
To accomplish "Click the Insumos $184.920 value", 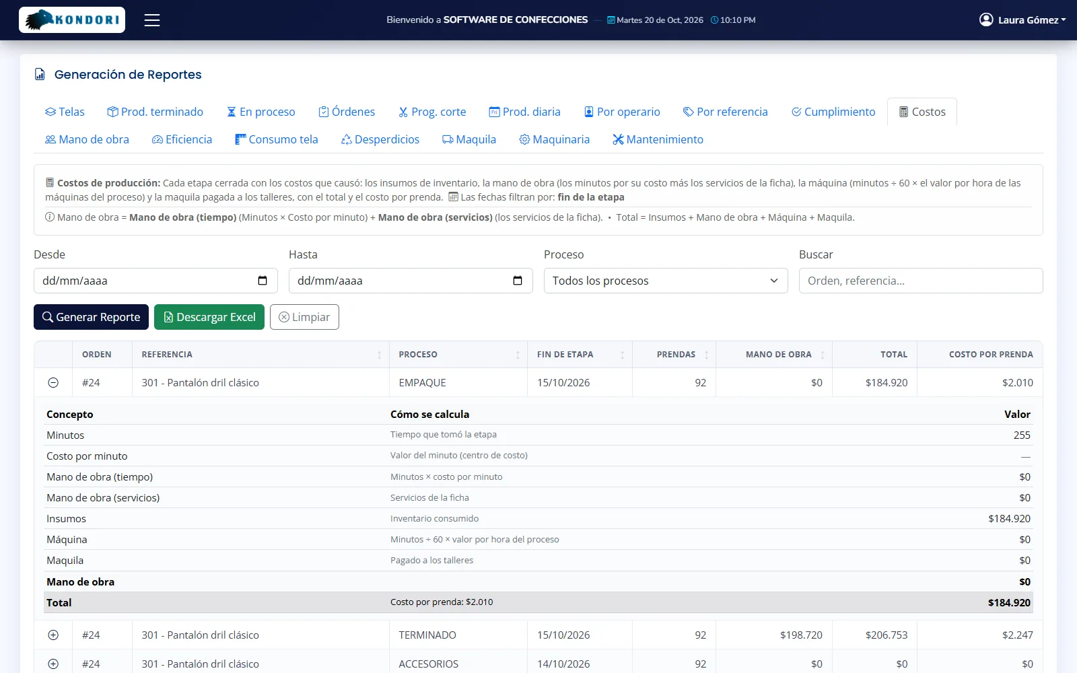I will [1009, 518].
